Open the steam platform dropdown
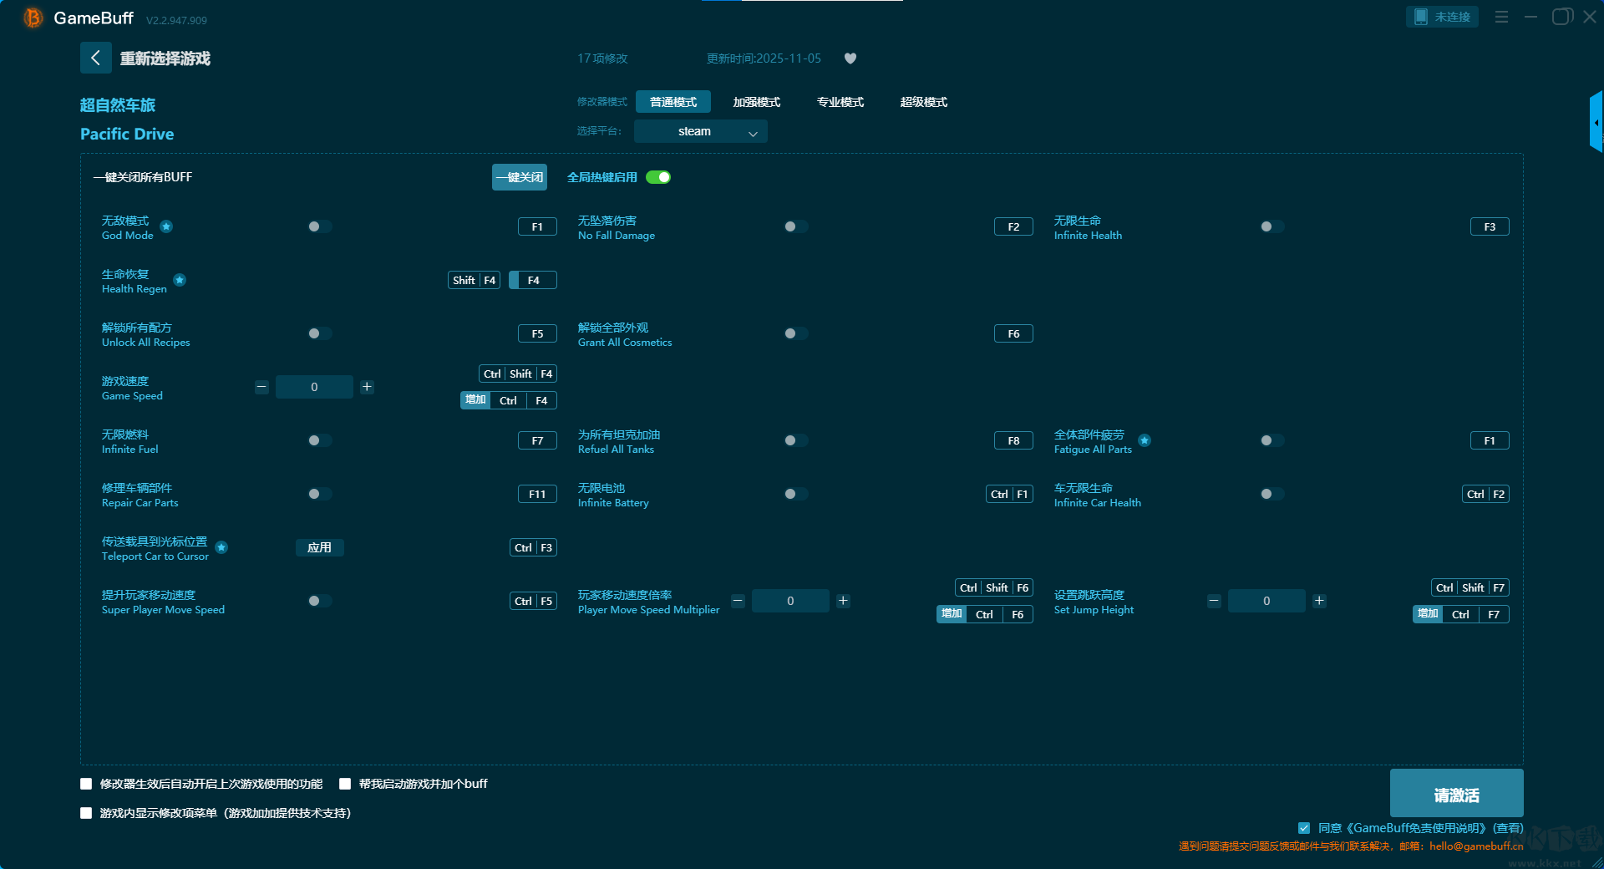Viewport: 1604px width, 869px height. click(701, 131)
